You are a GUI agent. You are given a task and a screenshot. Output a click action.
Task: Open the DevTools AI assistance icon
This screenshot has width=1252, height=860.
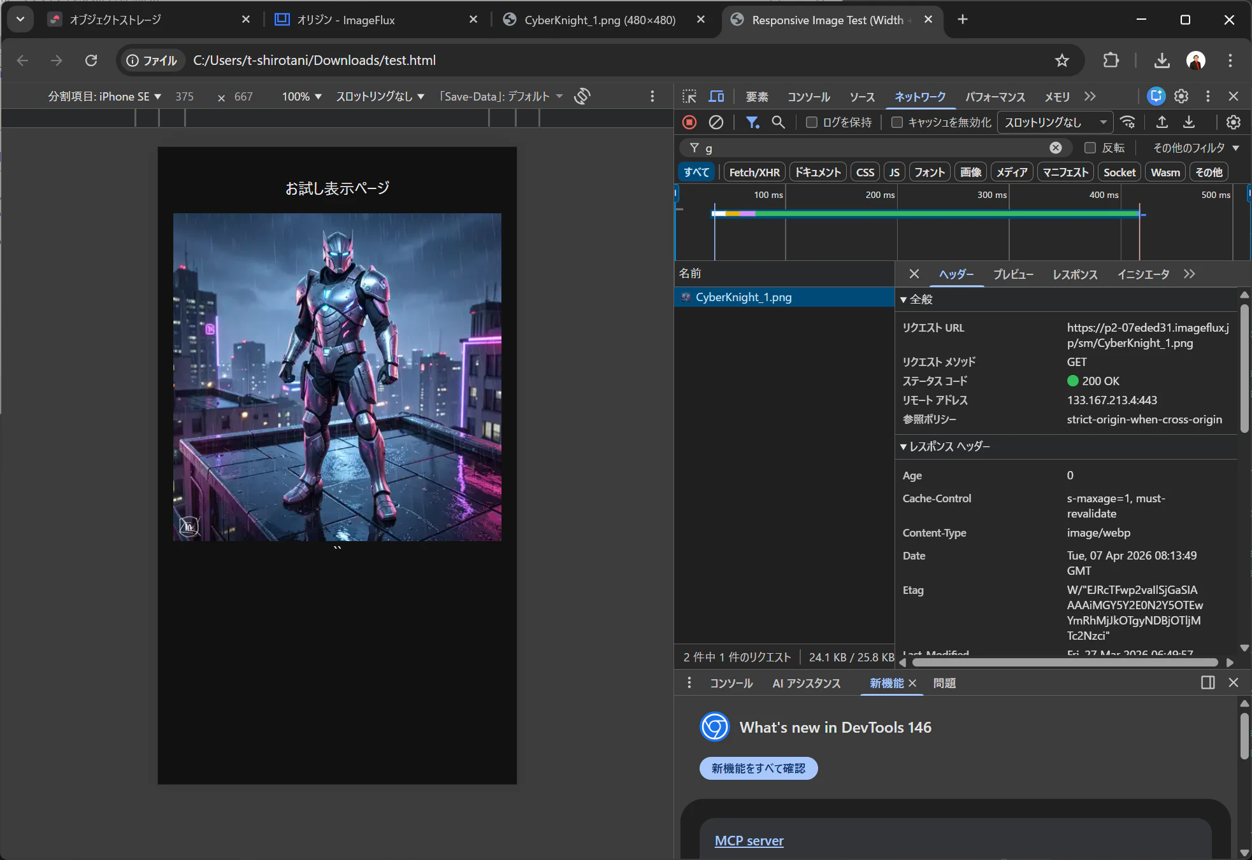point(1156,96)
